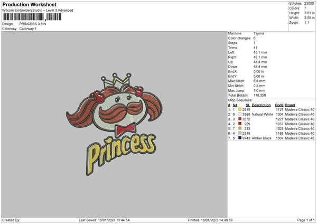Screen dimensions: 317x224
Task: Click stitch count 929 in stop row 4
Action: 247,124
